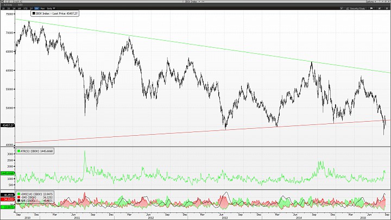
Task: Click the 70000 price axis label
Action: click(x=9, y=33)
